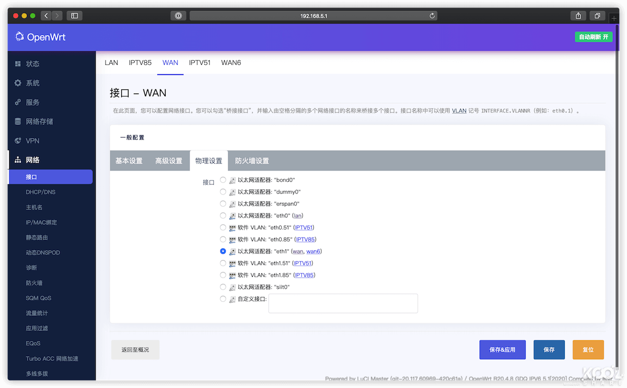
Task: Click inside the custom interface text field
Action: click(343, 303)
